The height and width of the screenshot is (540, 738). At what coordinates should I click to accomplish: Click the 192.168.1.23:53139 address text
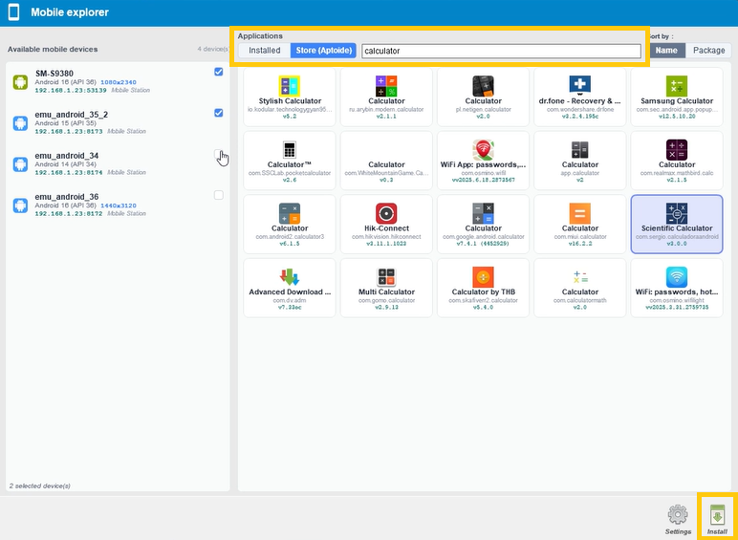point(71,90)
